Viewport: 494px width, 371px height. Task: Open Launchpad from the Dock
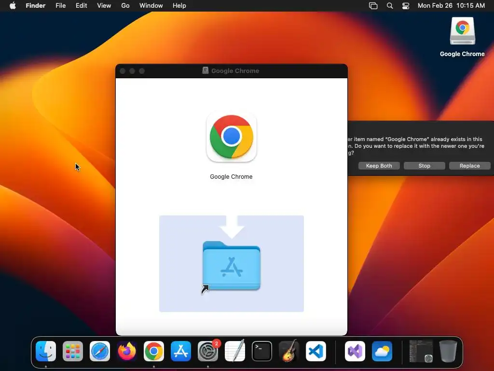point(73,351)
